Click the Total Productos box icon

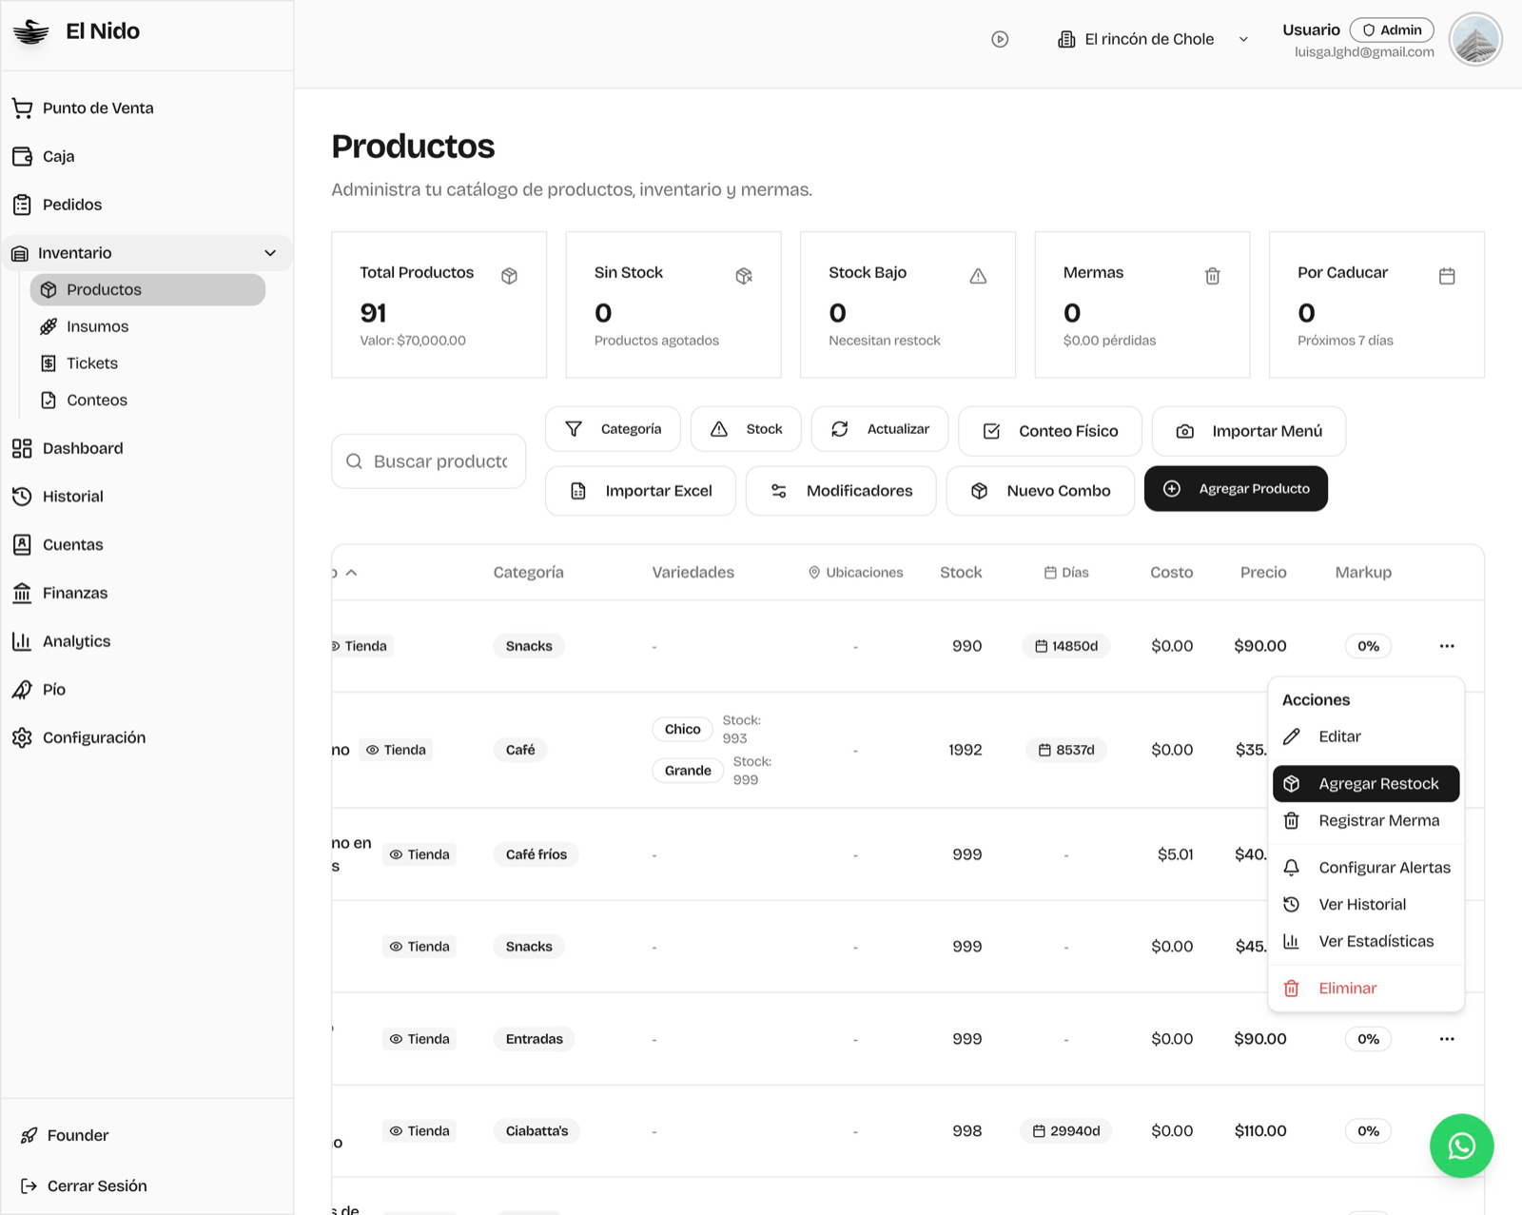pos(510,276)
